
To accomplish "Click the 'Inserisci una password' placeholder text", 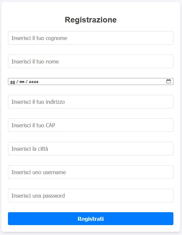I will [x=38, y=196].
